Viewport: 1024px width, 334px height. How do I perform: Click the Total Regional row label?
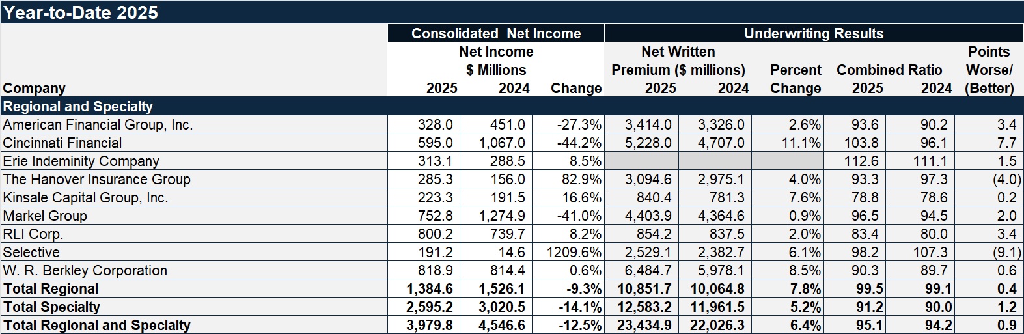pos(51,288)
